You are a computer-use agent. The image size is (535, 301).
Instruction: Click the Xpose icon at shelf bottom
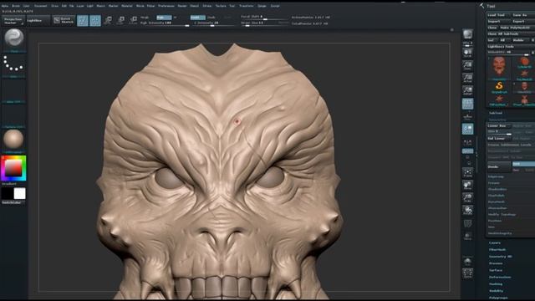[468, 273]
